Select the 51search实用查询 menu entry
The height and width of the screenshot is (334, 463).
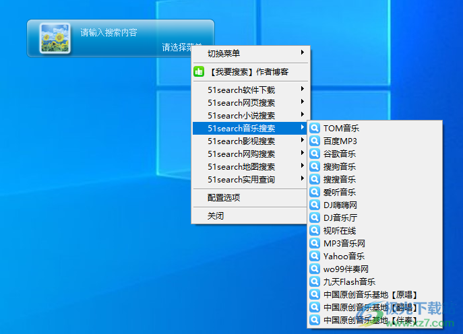pyautogui.click(x=250, y=179)
